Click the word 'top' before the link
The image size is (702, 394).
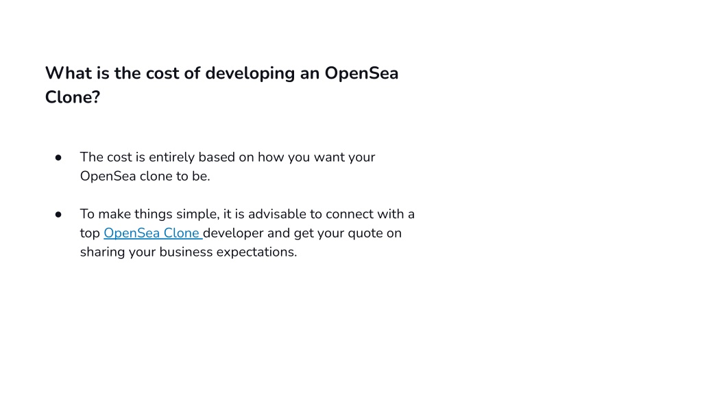[x=90, y=234]
